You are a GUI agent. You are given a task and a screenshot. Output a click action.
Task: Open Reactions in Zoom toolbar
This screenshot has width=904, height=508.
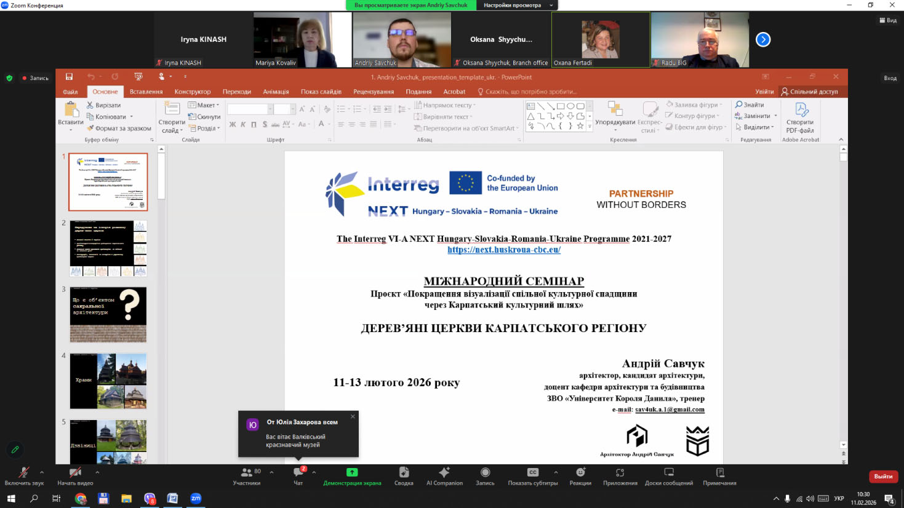[x=580, y=475]
